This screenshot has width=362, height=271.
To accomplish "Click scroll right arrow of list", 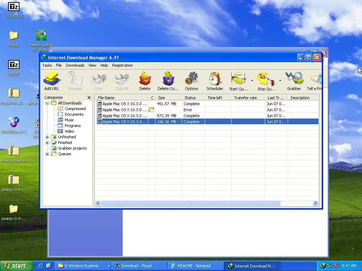I will [315, 203].
